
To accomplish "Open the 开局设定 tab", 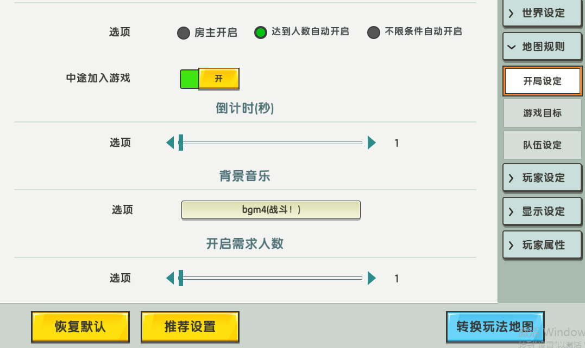I will 542,81.
